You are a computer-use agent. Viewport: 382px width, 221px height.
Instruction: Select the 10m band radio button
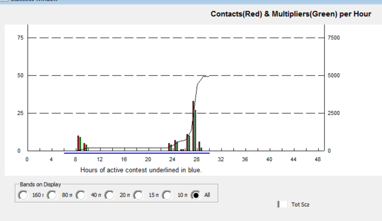coord(167,195)
